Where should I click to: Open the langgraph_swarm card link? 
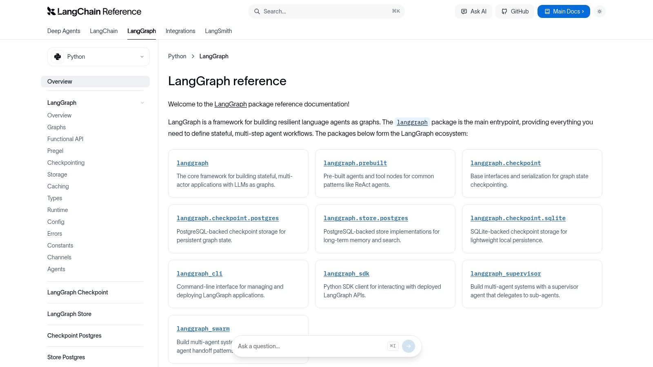tap(203, 329)
